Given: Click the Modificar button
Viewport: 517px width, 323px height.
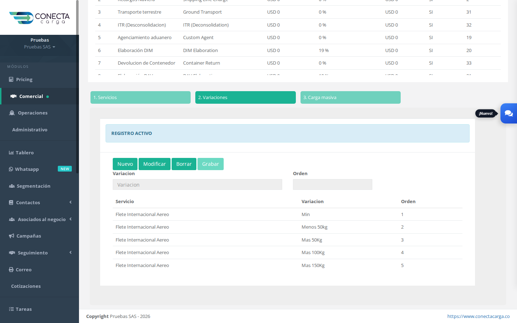Looking at the screenshot, I should 154,164.
